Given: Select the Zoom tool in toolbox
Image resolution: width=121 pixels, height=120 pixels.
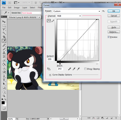Looking at the screenshot, I should (x=4, y=96).
